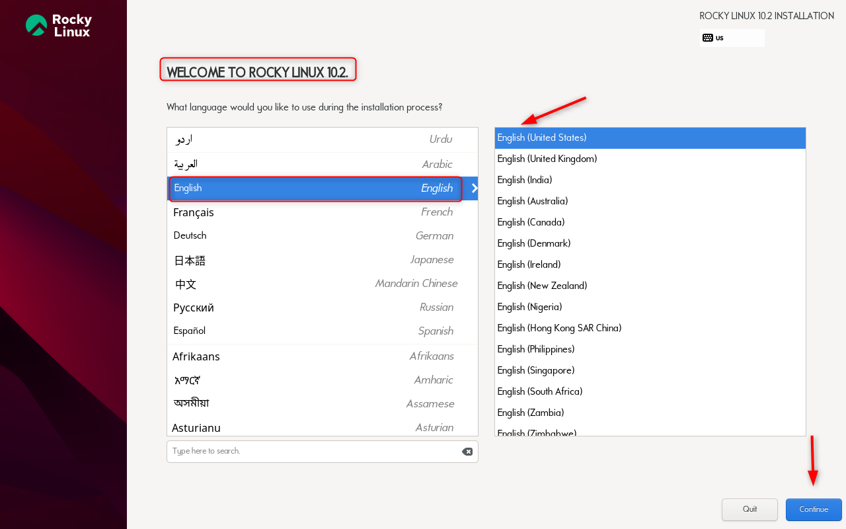Choose English (Singapore) locale
Screen dimensions: 846x529
[x=650, y=370]
